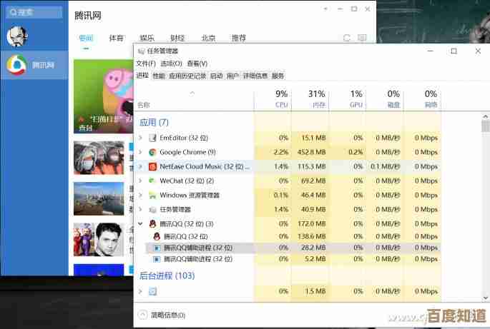
Task: Expand the EmEditor (32 位) process group
Action: coord(140,138)
